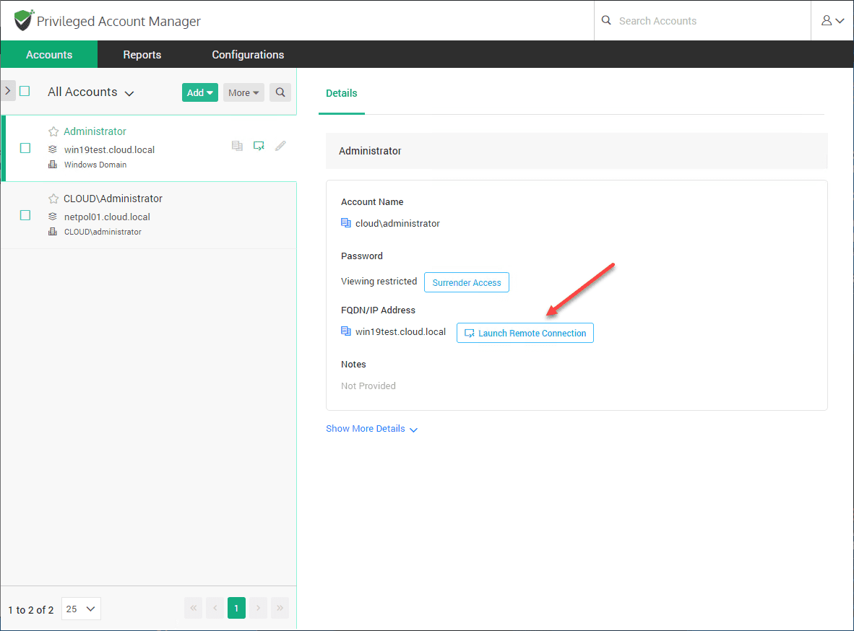Expand the left sidebar with the arrow

[8, 91]
